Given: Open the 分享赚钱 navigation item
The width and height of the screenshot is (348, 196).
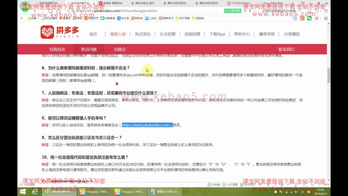Looking at the screenshot, I should [292, 34].
